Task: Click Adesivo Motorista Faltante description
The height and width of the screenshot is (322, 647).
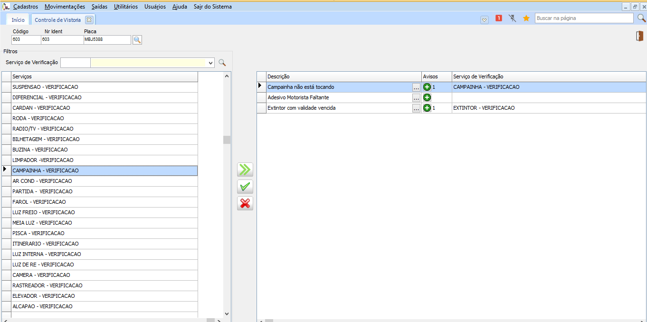Action: pyautogui.click(x=298, y=97)
